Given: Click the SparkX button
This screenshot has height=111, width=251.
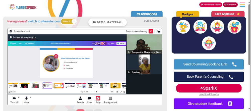Looking at the screenshot, I should click(x=209, y=88).
